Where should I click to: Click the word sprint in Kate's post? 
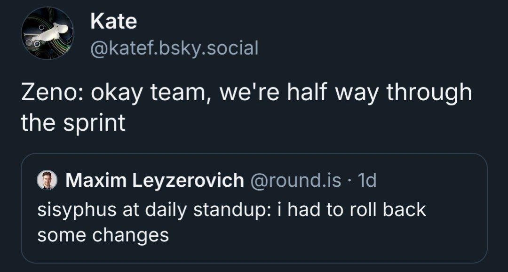[94, 124]
